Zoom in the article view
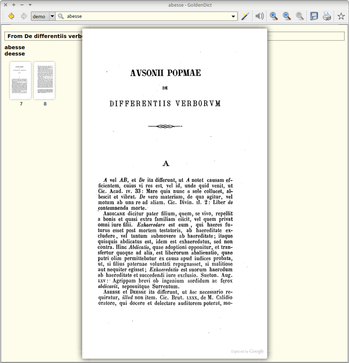 [x=274, y=16]
